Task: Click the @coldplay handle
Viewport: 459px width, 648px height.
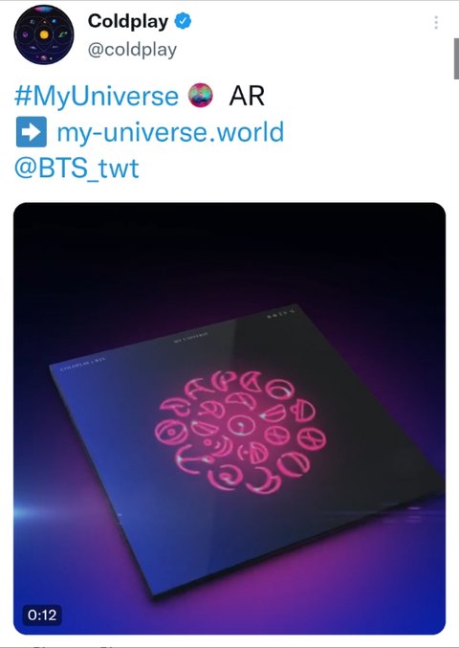Action: [x=132, y=50]
